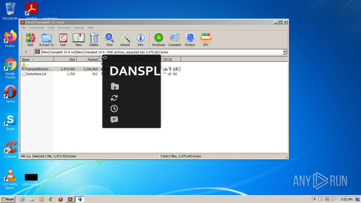Screen dimensions: 361x203
Task: Click the Dansploit taskbar button
Action: point(80,199)
